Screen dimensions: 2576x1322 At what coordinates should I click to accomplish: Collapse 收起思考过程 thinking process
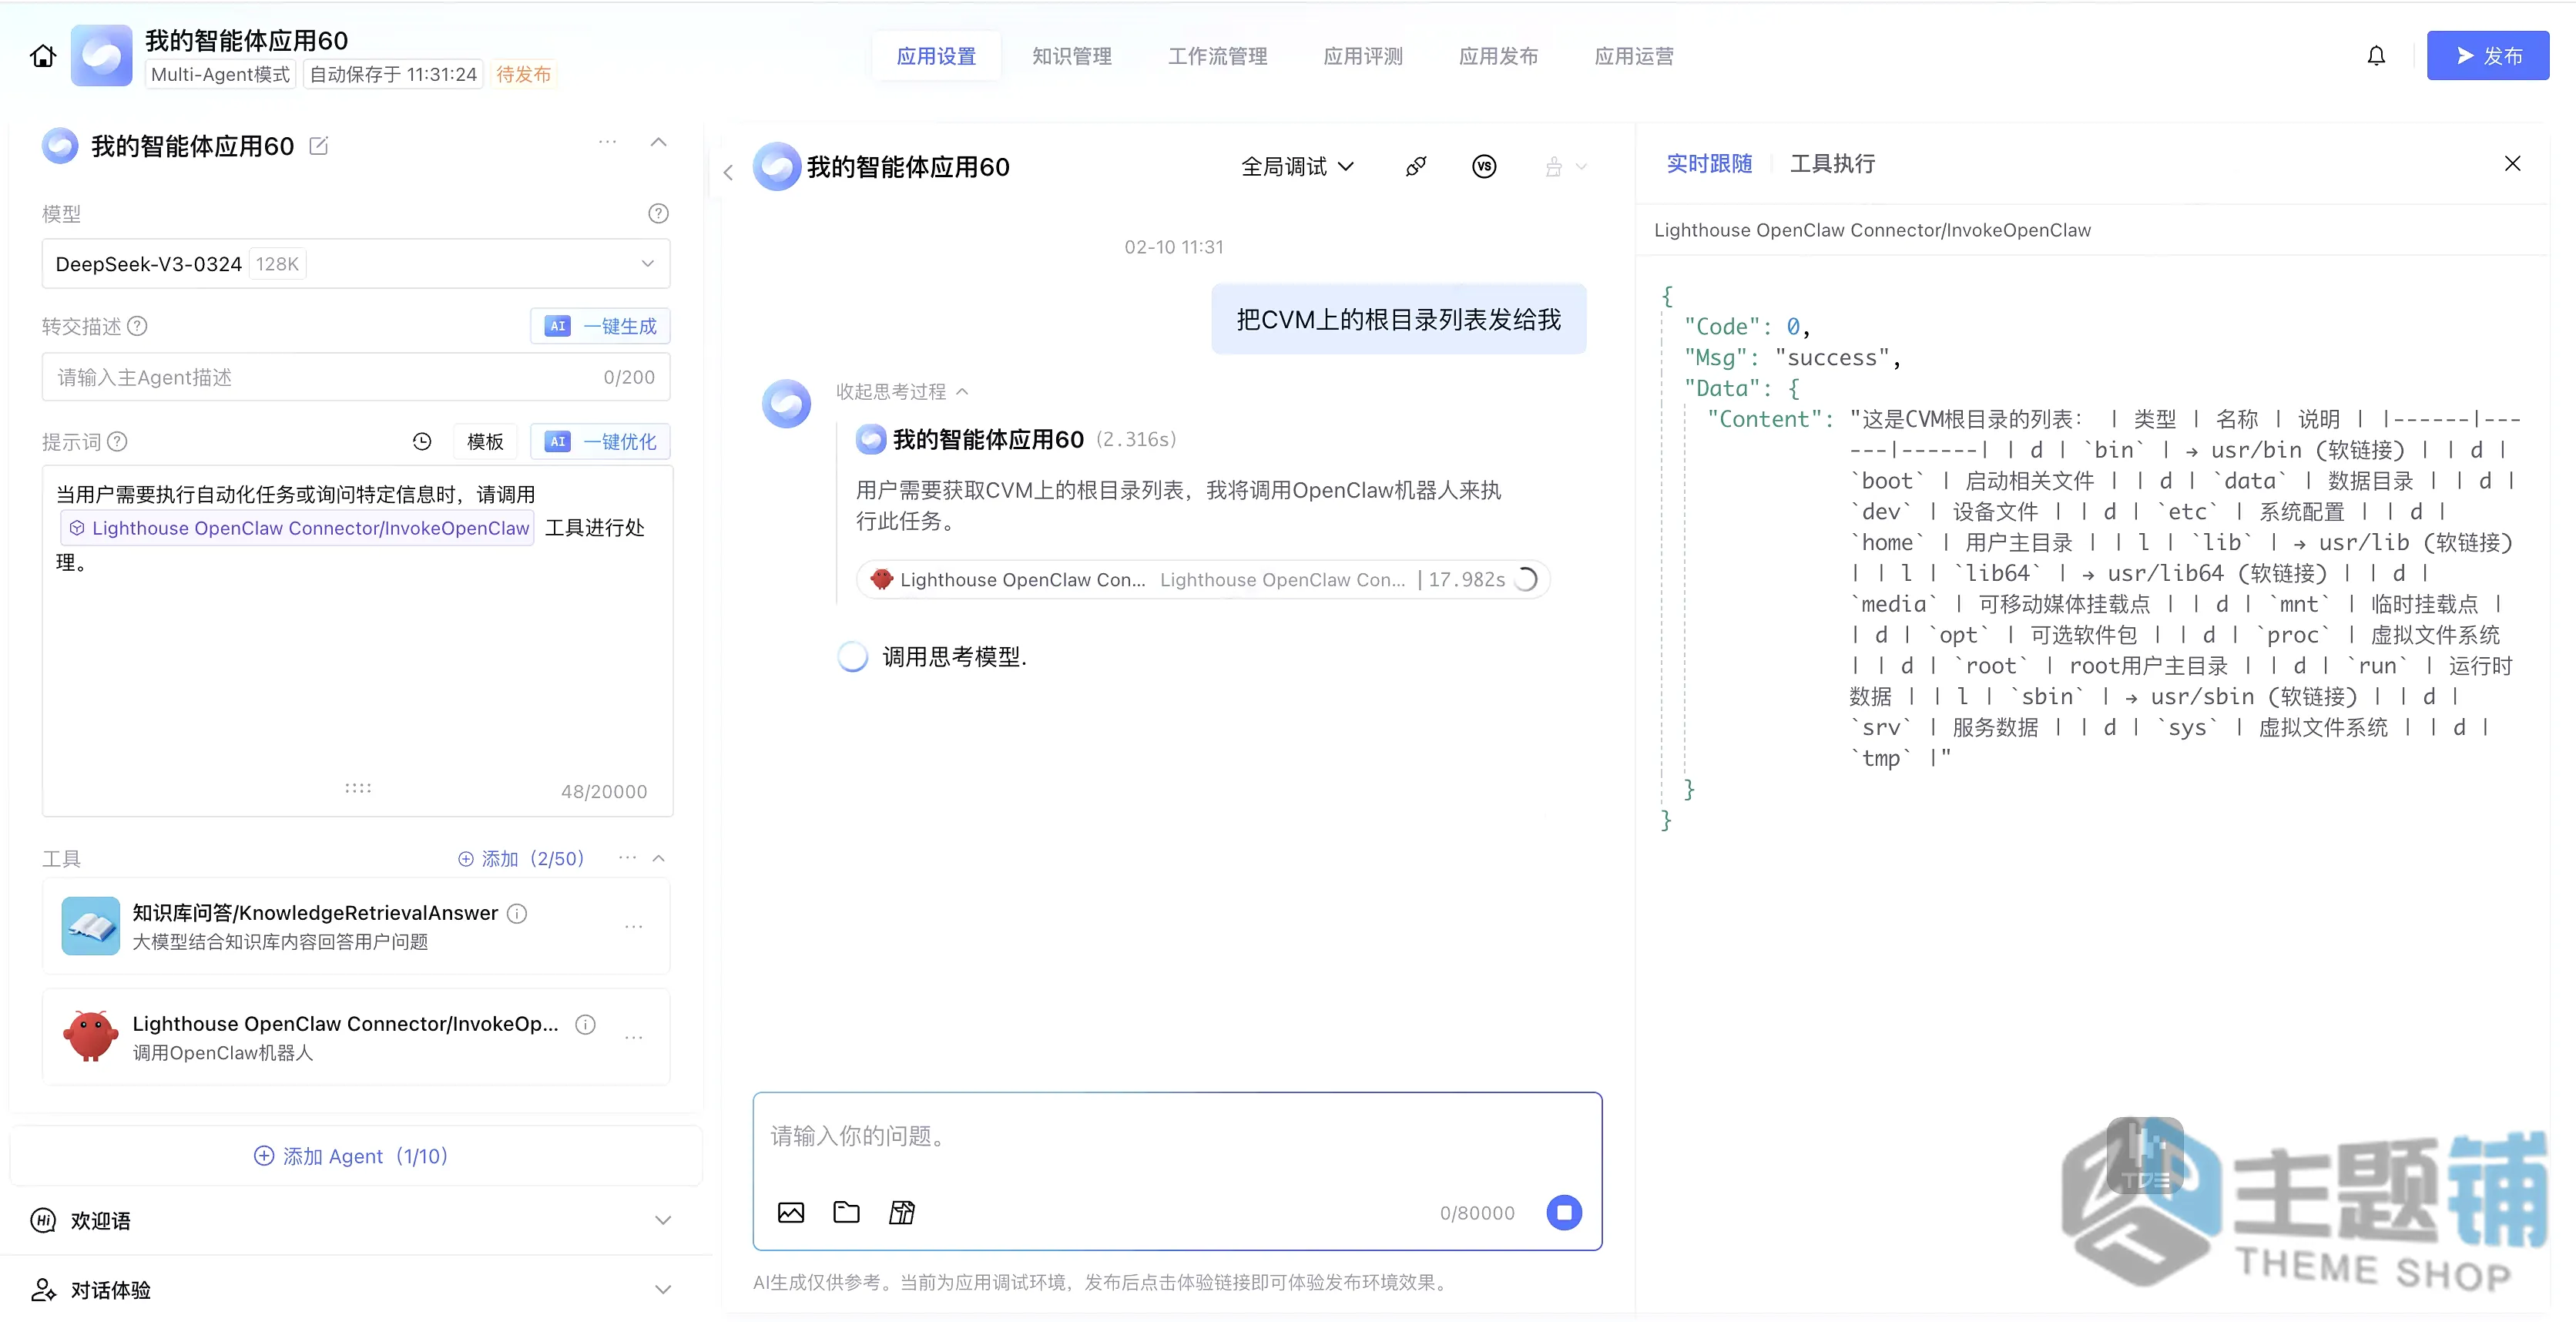(902, 391)
